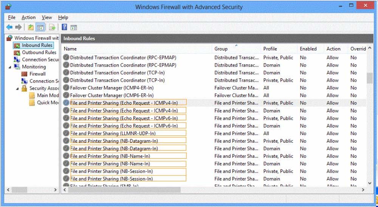The width and height of the screenshot is (378, 207).
Task: Click the Quick Mode folder icon
Action: pyautogui.click(x=32, y=103)
